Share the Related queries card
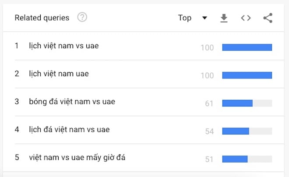 pyautogui.click(x=268, y=18)
